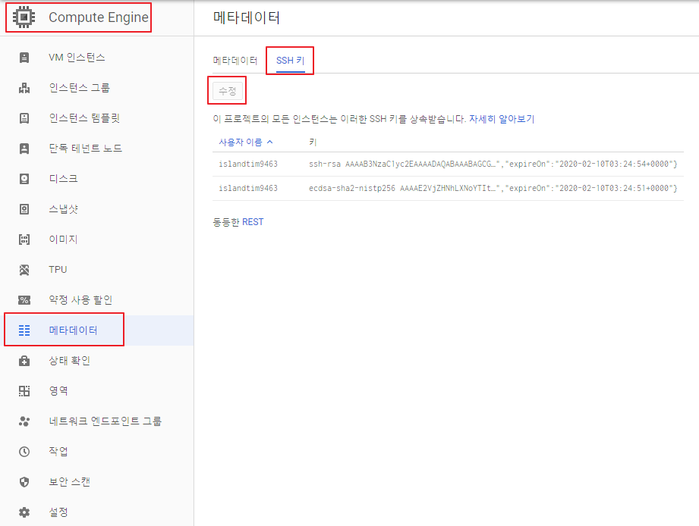Click the TPU icon in sidebar
This screenshot has width=699, height=526.
[x=24, y=269]
